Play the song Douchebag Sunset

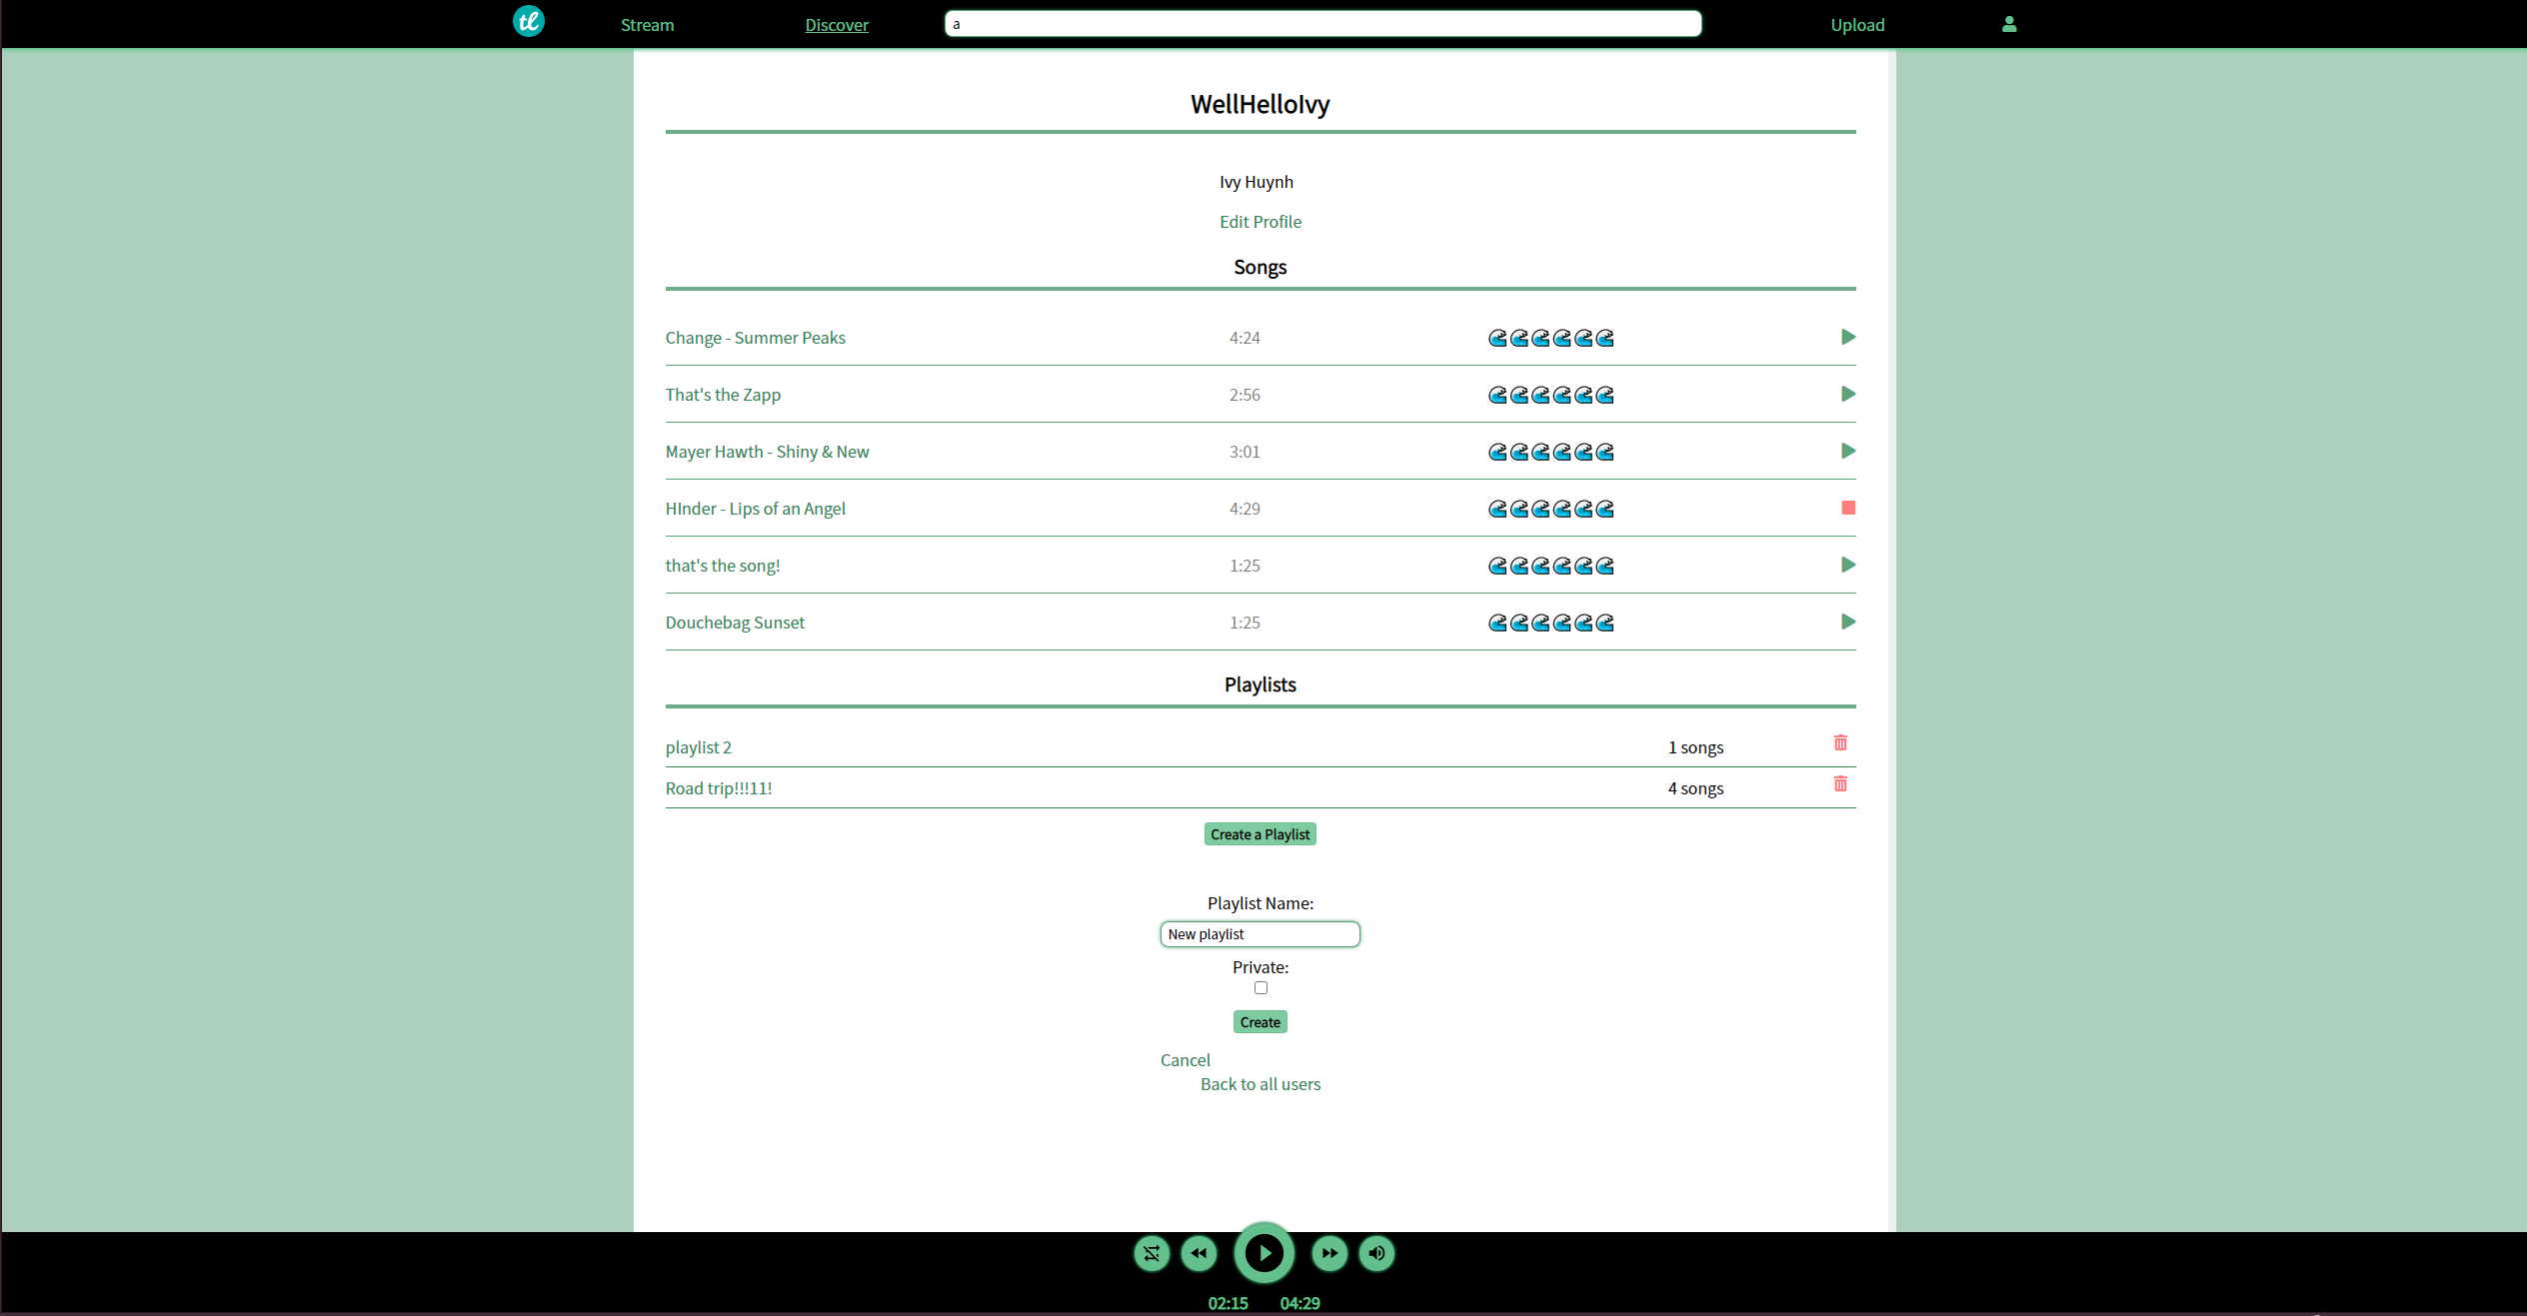pyautogui.click(x=1848, y=622)
